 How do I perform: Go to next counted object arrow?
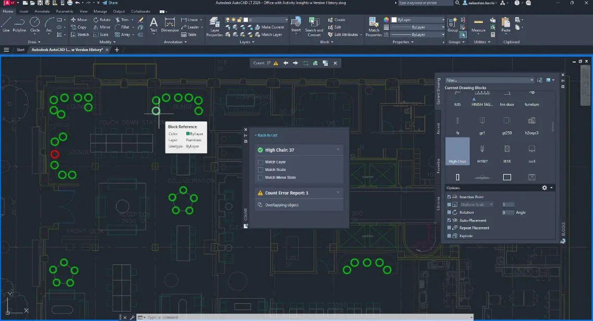(295, 63)
